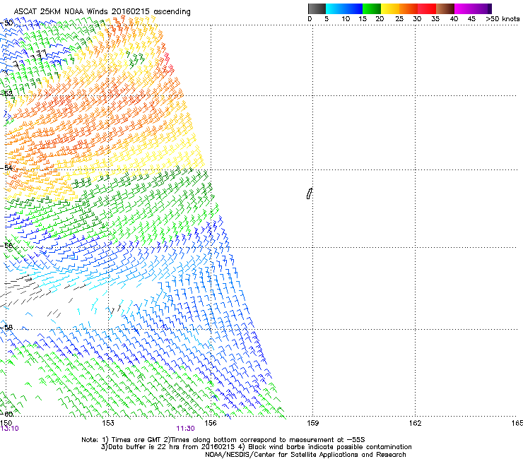This screenshot has width=523, height=459.
Task: Click the ASCAT 25KM NOAA Winds title
Action: click(x=102, y=12)
